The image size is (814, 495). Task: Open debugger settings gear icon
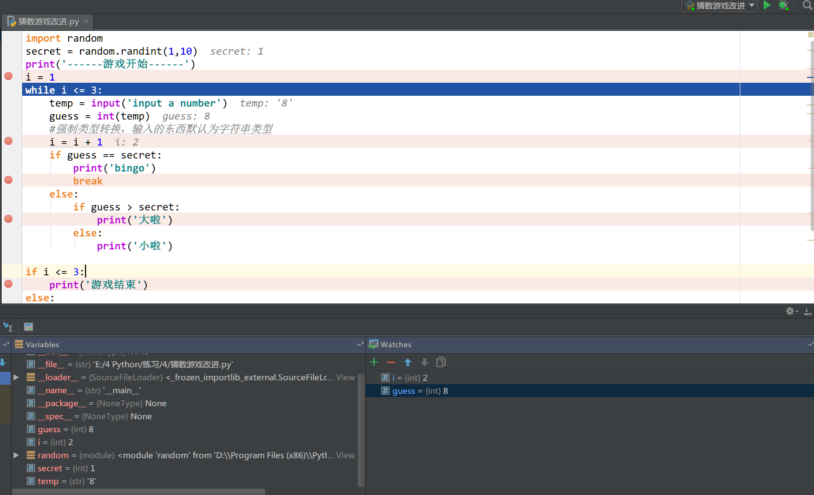(791, 311)
